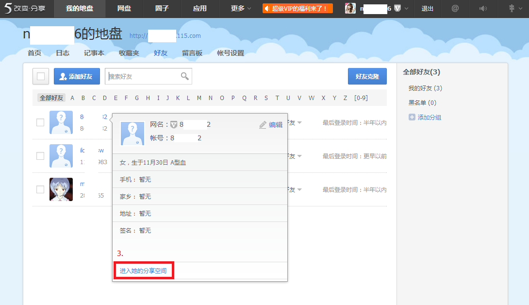
Task: Open the account dropdown arrow beside username
Action: (406, 8)
